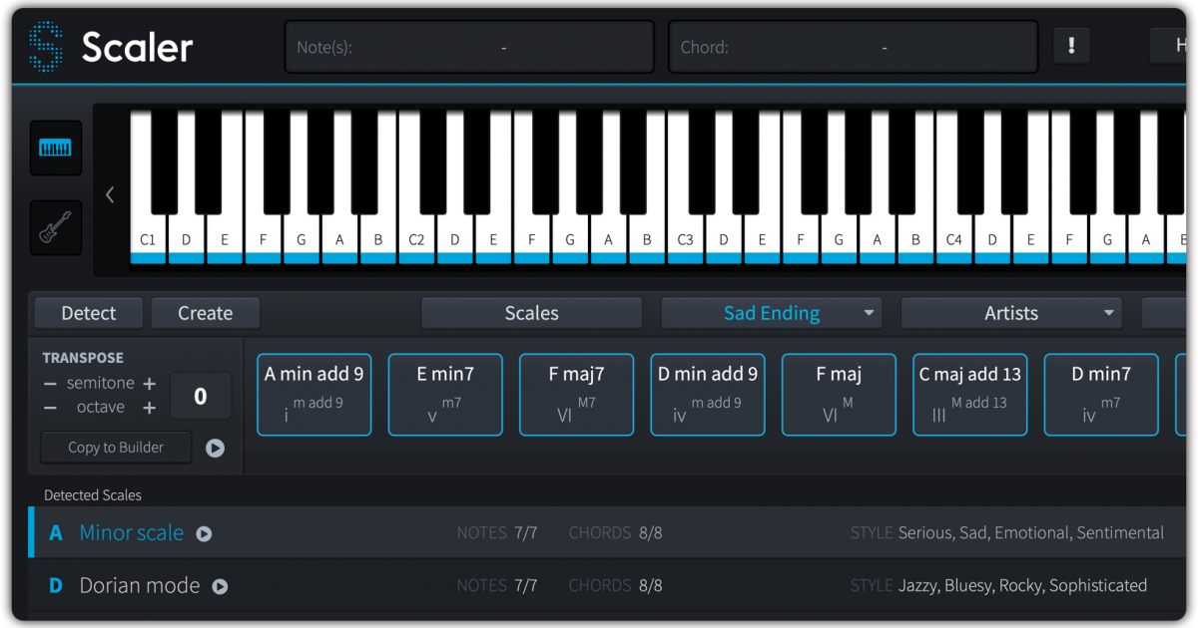Image resolution: width=1198 pixels, height=628 pixels.
Task: Open the Scales section
Action: 531,313
